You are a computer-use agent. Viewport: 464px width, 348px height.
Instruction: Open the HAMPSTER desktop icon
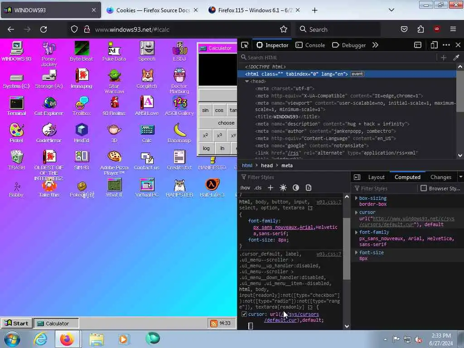[179, 187]
